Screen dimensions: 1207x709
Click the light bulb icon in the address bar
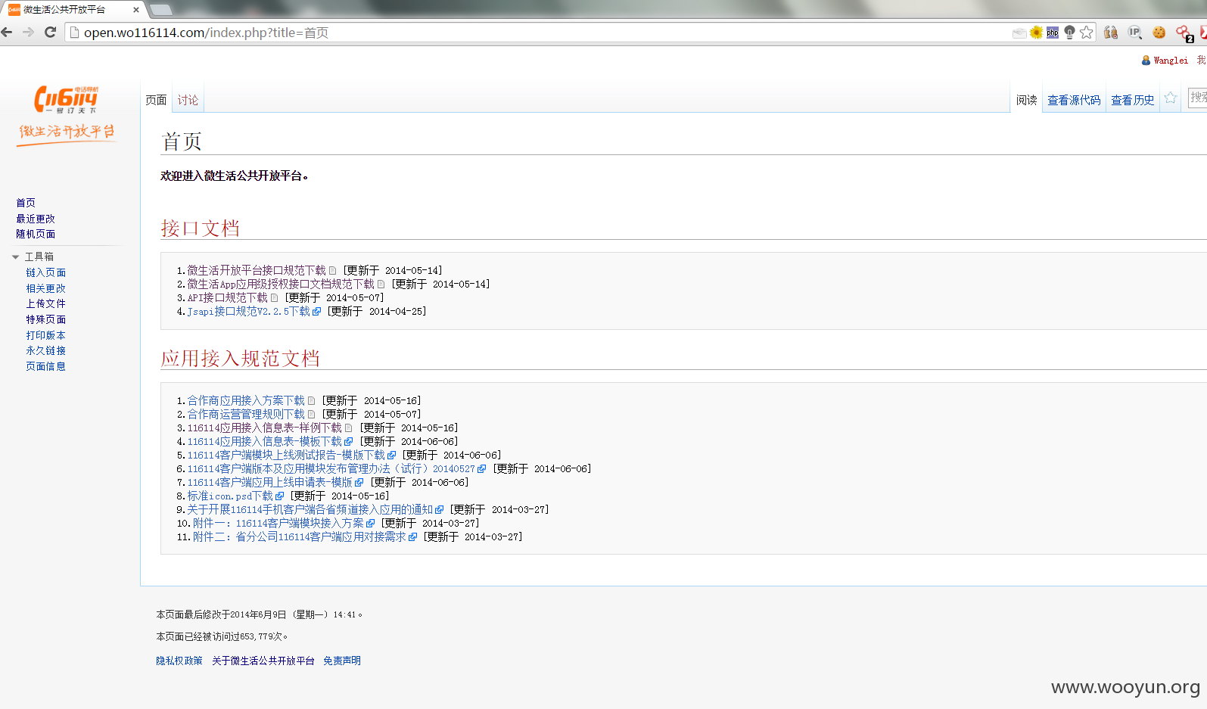pyautogui.click(x=1069, y=33)
